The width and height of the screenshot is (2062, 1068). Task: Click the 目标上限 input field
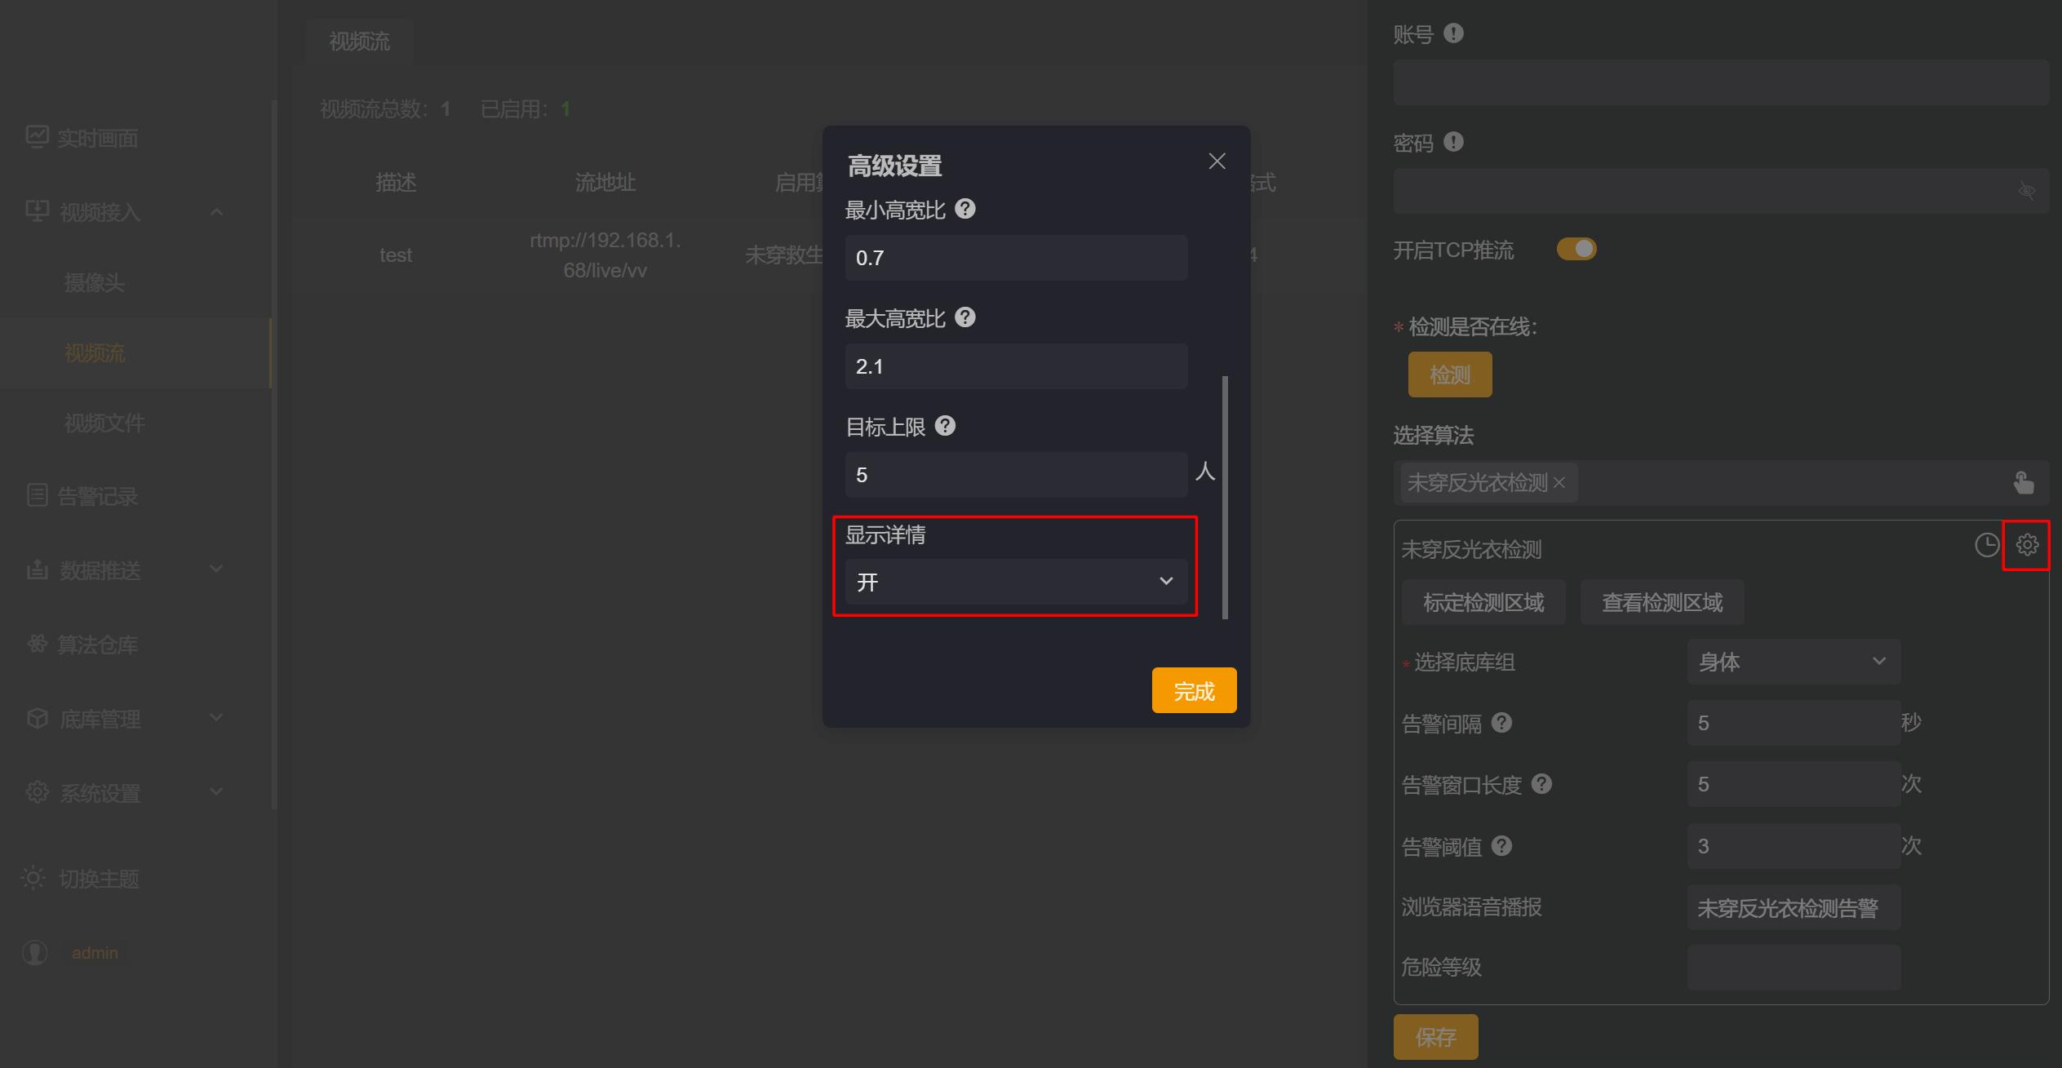pyautogui.click(x=1016, y=475)
